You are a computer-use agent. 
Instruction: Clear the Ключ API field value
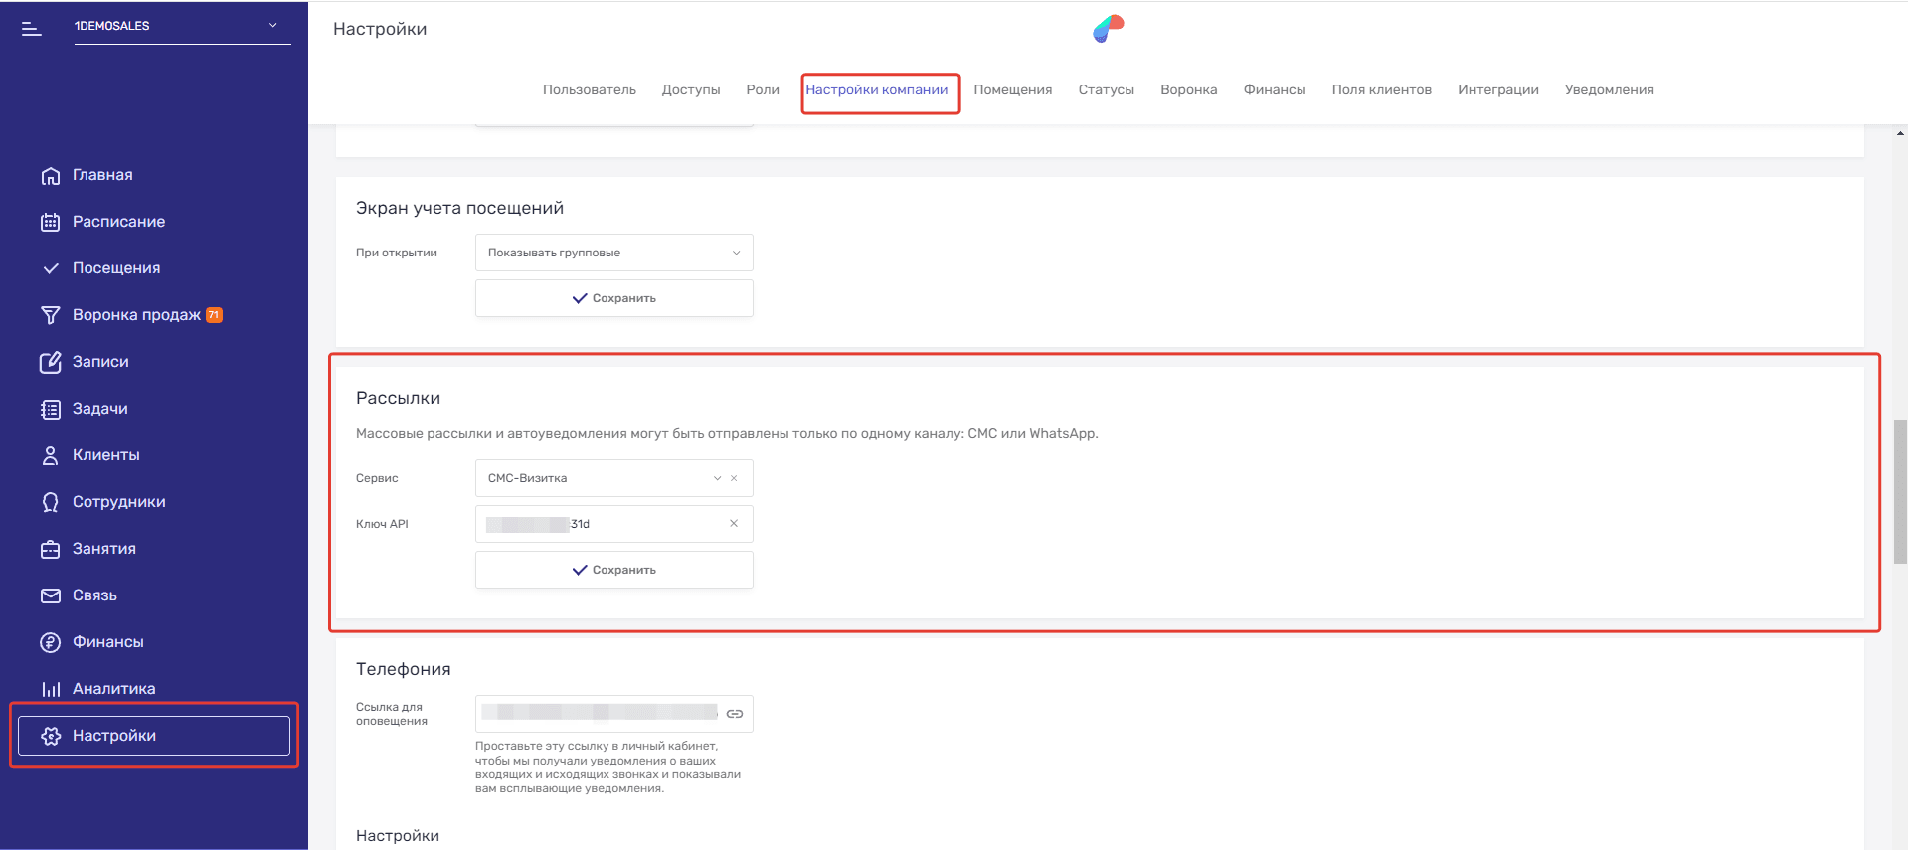pos(734,524)
